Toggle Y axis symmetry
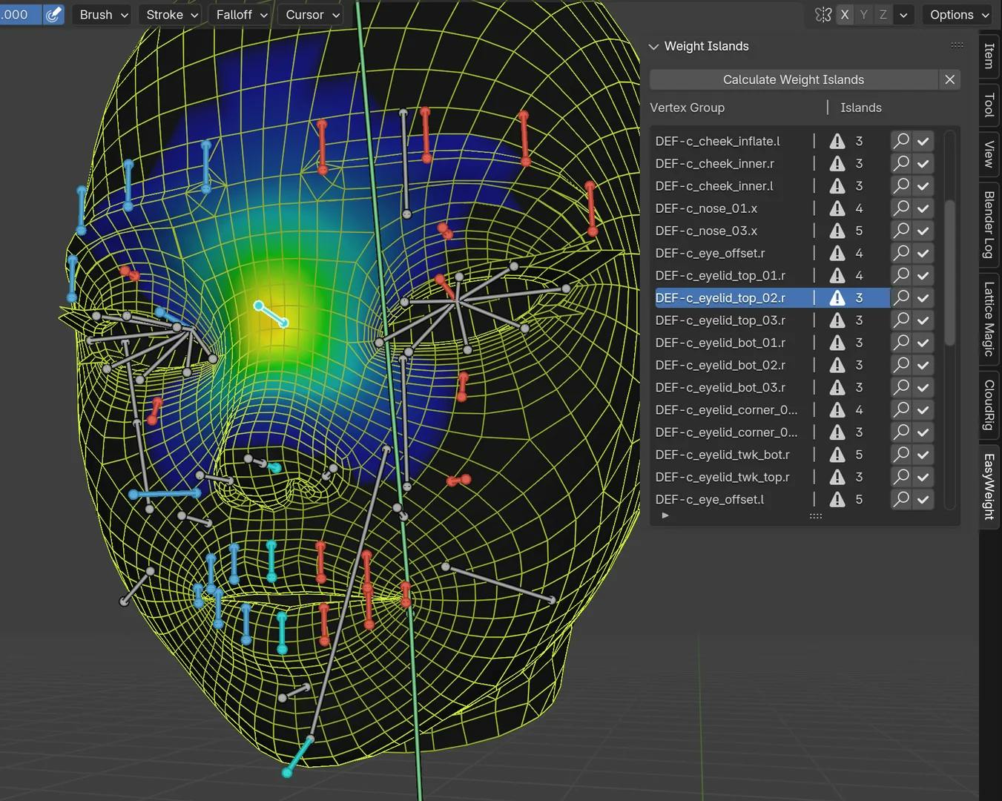This screenshot has height=801, width=1002. (x=864, y=15)
